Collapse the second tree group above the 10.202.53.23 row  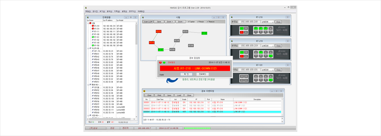(88, 48)
